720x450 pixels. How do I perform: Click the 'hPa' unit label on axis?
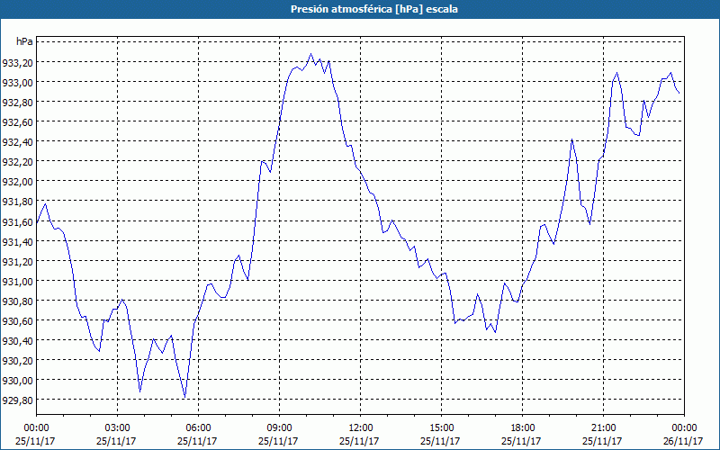24,41
